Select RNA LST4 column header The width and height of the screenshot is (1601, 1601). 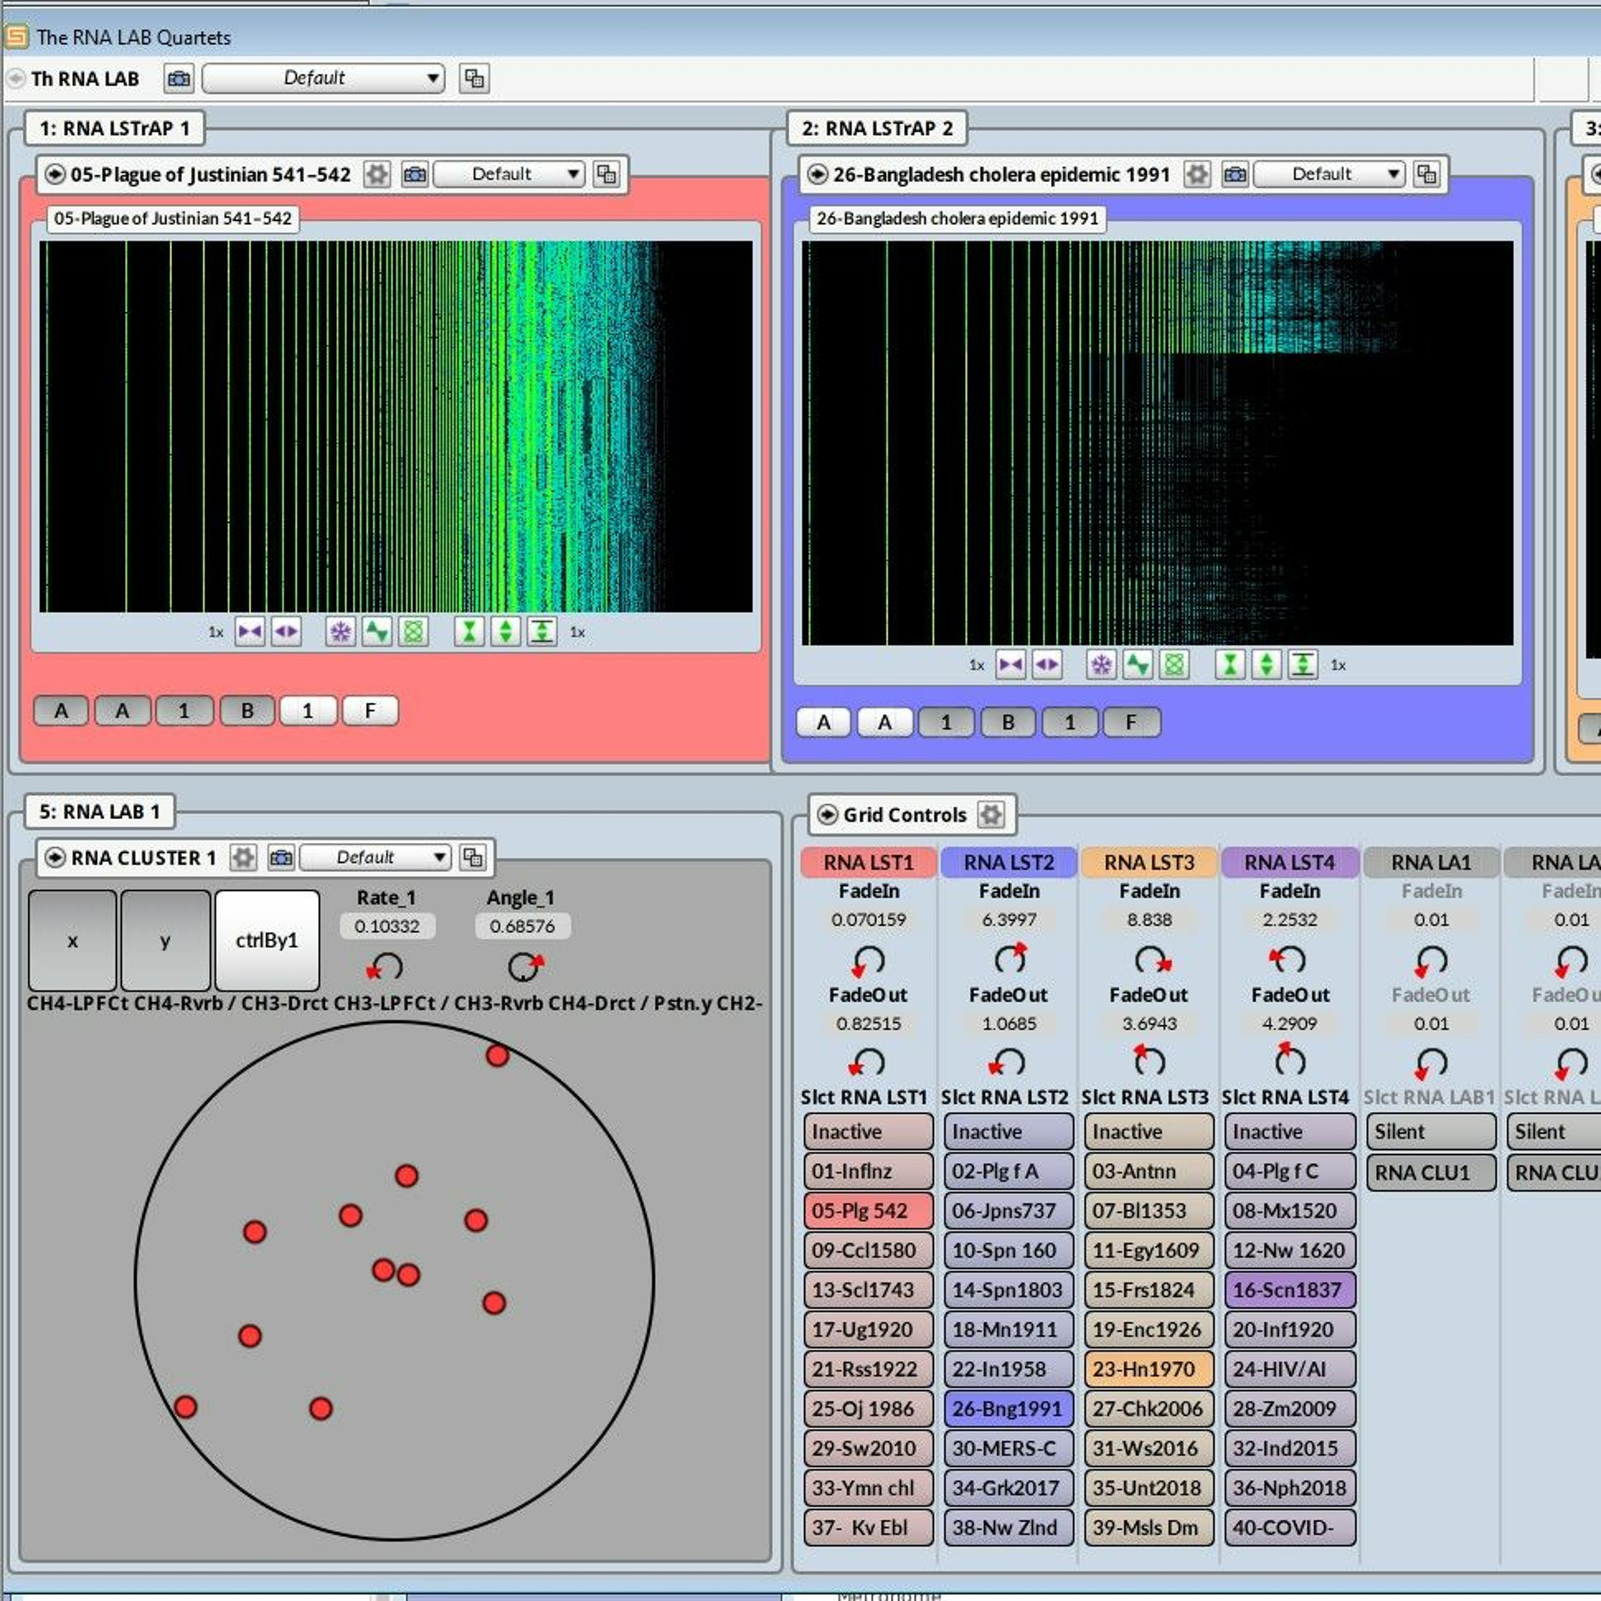(1289, 862)
